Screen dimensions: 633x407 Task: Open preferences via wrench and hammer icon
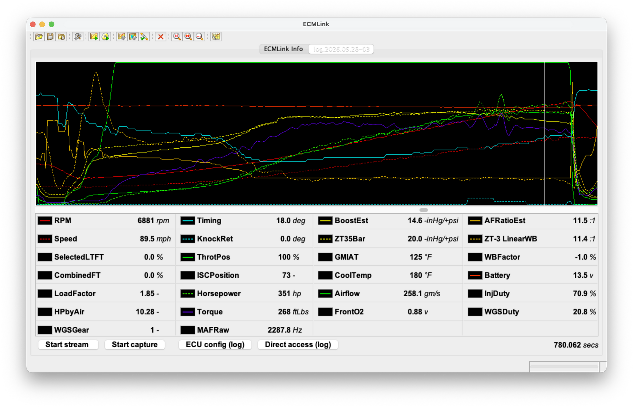(78, 37)
